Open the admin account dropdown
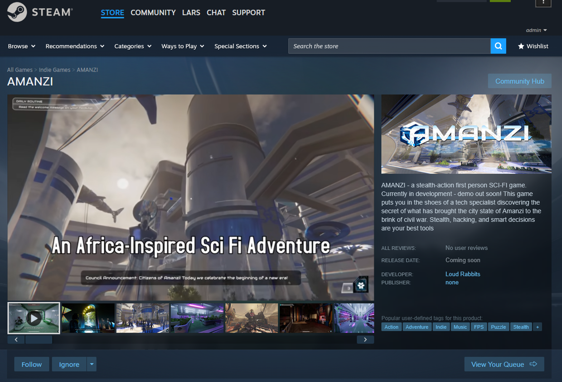This screenshot has height=382, width=562. point(537,30)
